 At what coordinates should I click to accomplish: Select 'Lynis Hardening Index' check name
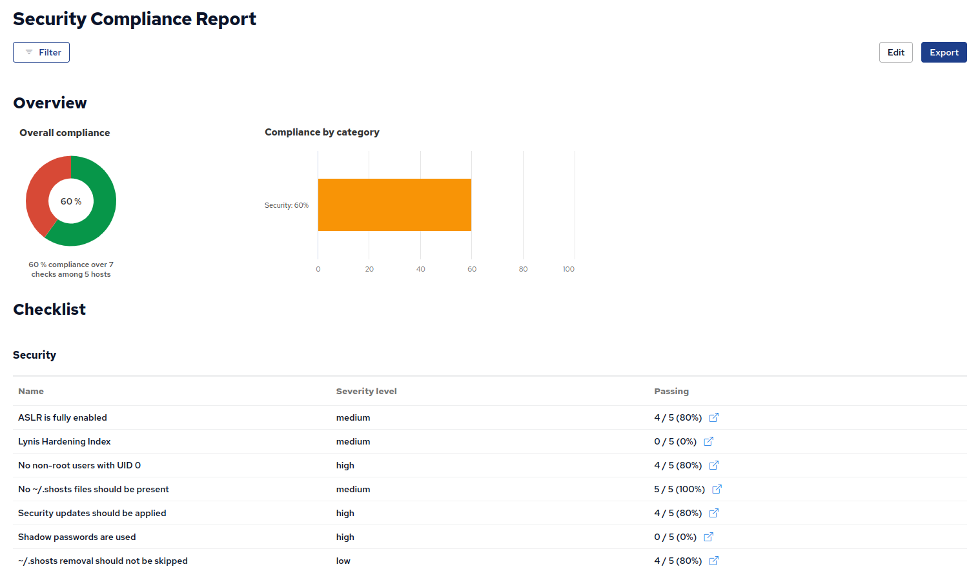65,441
